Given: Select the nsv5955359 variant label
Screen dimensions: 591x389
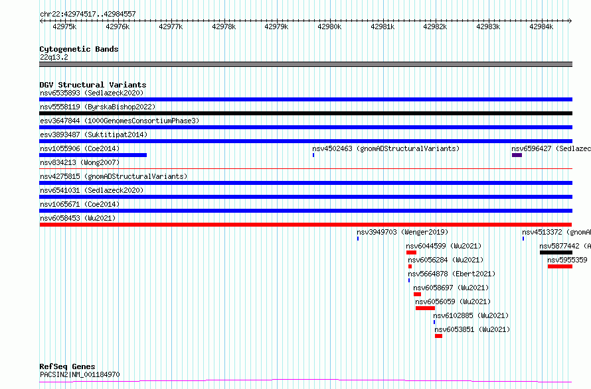Looking at the screenshot, I should [x=567, y=260].
